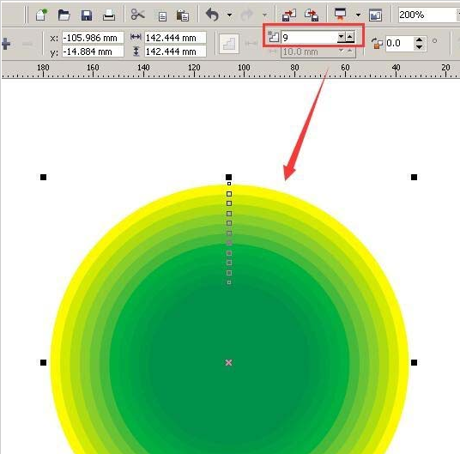Cut selection with the scissors icon

pos(137,14)
